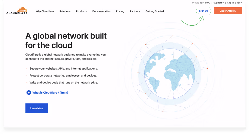Click the world map globe illustration
The height and width of the screenshot is (134, 249).
click(x=169, y=73)
